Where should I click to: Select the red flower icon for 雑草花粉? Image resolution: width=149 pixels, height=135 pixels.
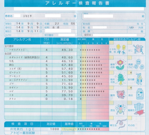(120, 65)
